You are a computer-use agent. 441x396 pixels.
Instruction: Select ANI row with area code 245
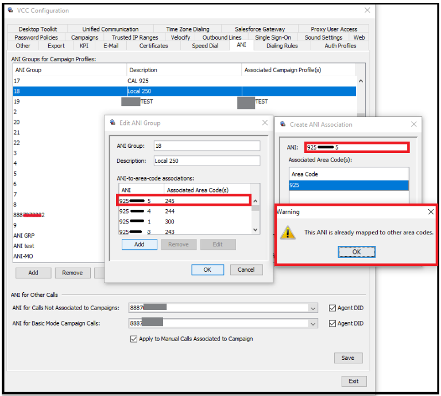(184, 201)
